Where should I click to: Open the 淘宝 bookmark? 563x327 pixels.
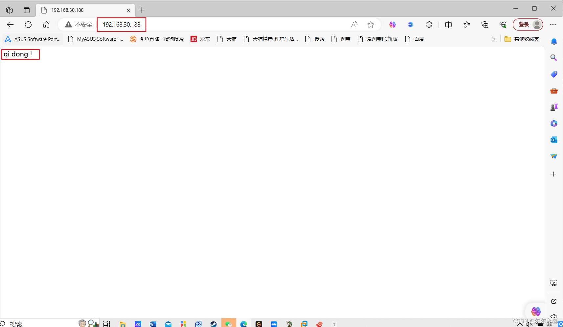point(341,39)
